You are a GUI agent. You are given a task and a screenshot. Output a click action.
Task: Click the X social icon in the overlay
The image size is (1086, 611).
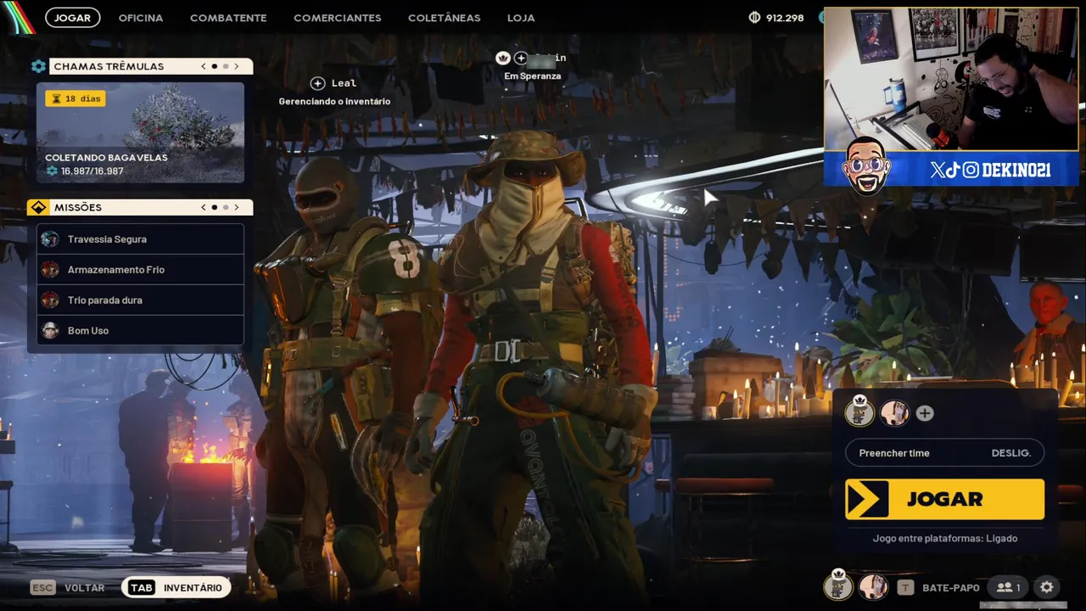point(938,171)
